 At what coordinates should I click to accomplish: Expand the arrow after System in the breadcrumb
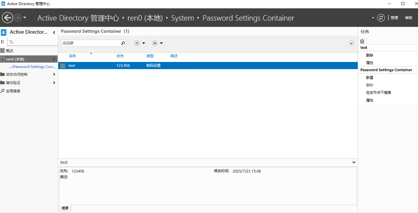point(198,18)
